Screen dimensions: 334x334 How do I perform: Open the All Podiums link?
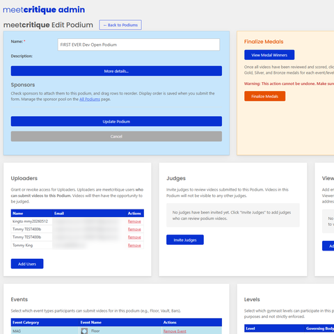(90, 100)
